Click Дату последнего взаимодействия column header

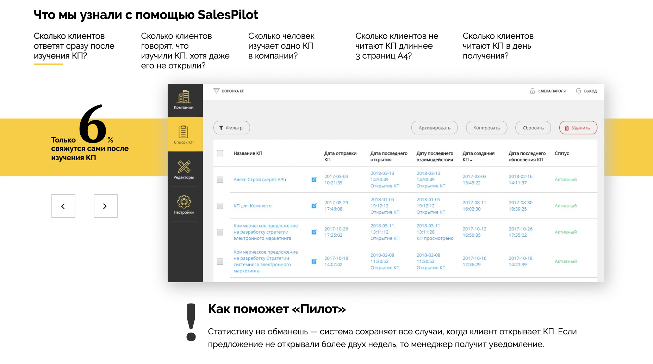pyautogui.click(x=435, y=156)
